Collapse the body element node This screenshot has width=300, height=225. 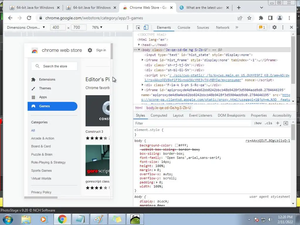click(139, 50)
